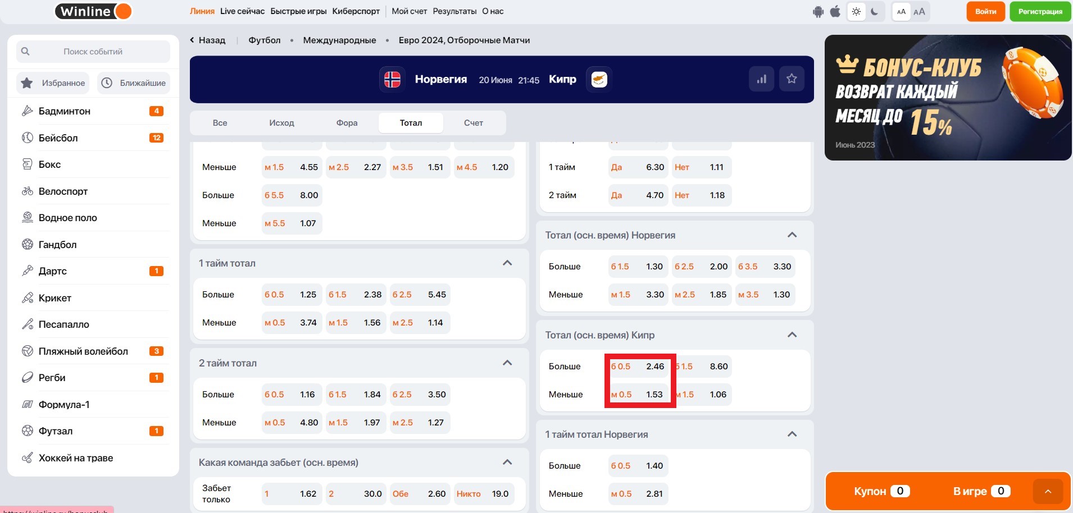Viewport: 1073px width, 513px height.
Task: Click the Велоспорт bicycle icon
Action: (27, 191)
